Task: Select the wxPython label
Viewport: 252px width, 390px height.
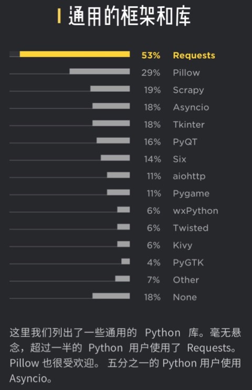Action: click(x=195, y=211)
